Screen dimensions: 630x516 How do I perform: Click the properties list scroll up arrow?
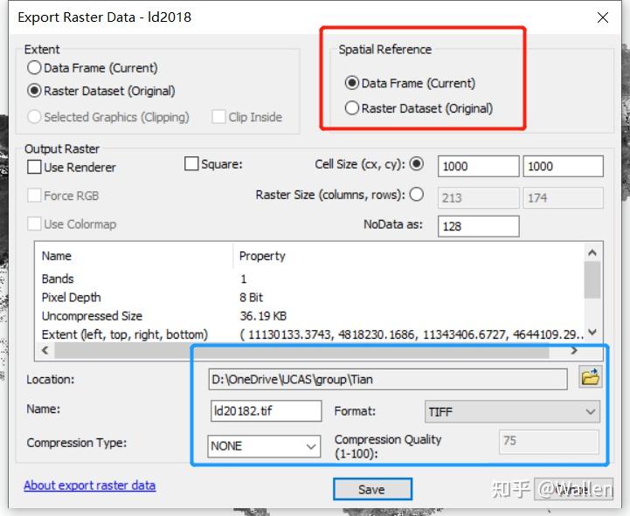[x=592, y=252]
